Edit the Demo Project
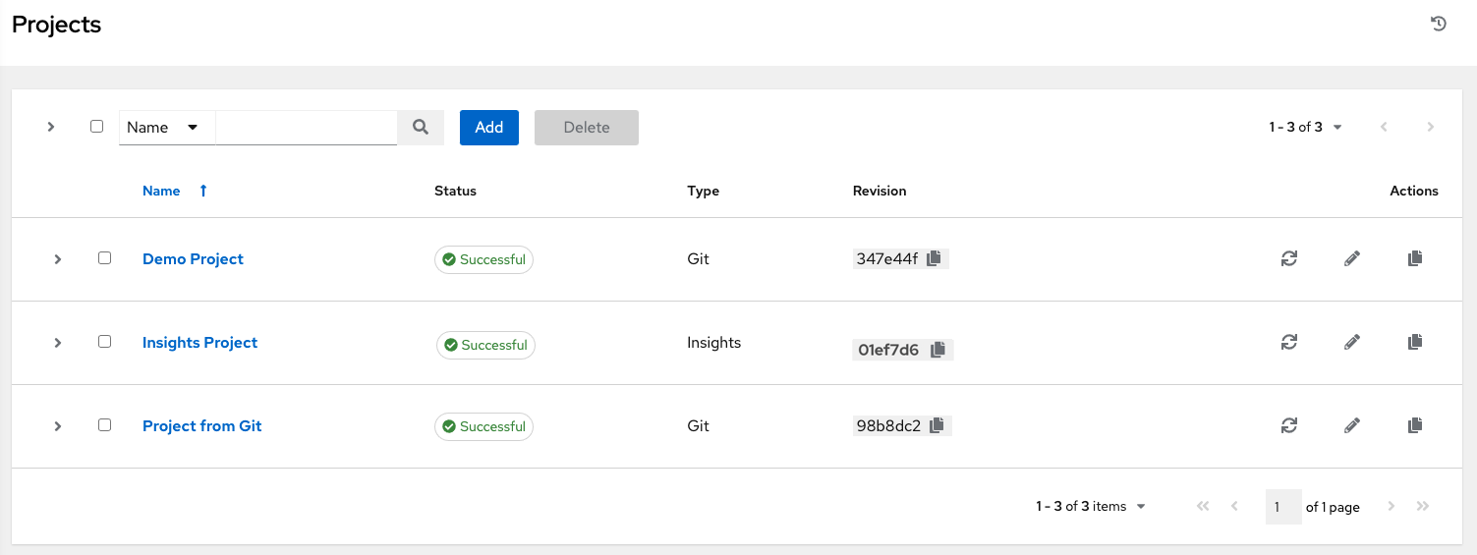The height and width of the screenshot is (555, 1477). click(x=1352, y=258)
